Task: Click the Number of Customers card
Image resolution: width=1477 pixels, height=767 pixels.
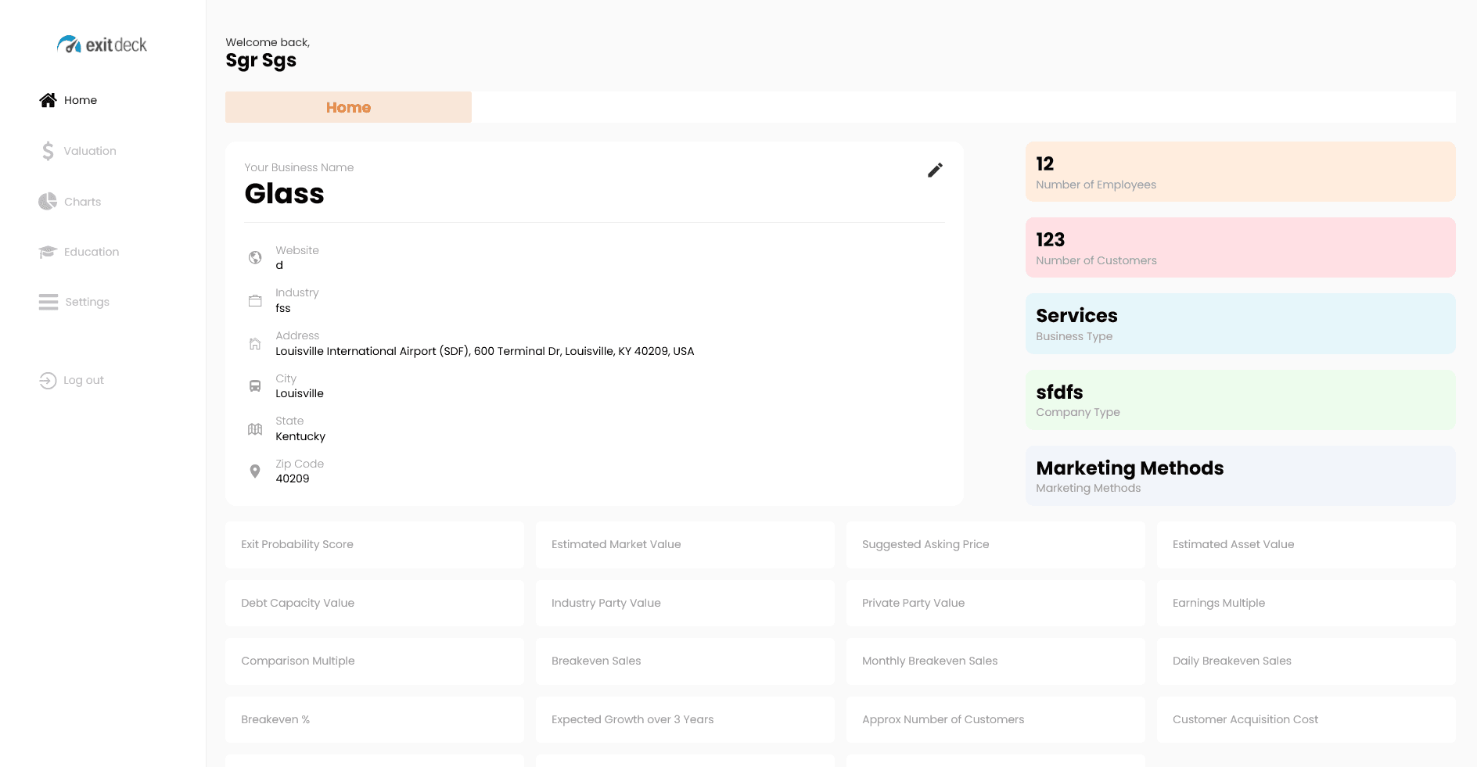Action: (1240, 248)
